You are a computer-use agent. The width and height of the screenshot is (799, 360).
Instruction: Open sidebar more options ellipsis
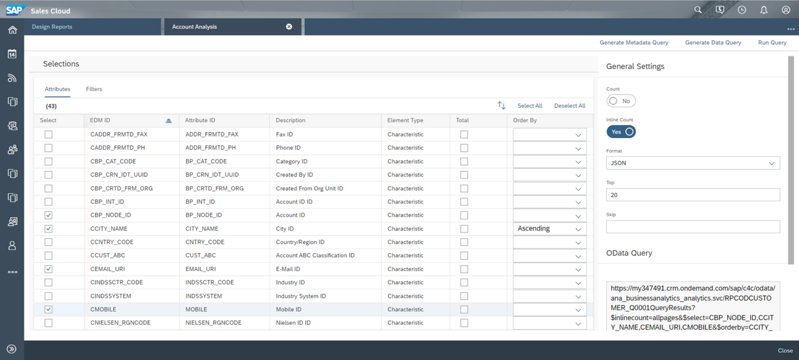coord(12,272)
